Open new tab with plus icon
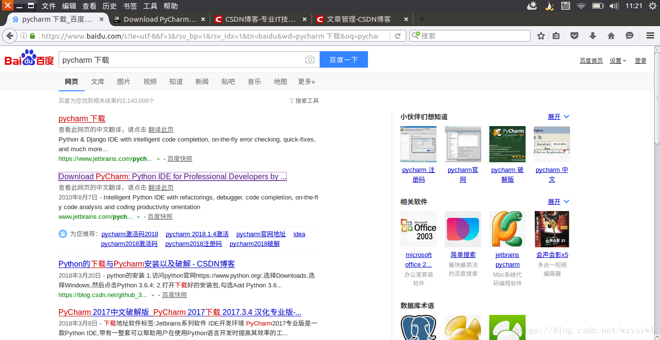 point(422,19)
